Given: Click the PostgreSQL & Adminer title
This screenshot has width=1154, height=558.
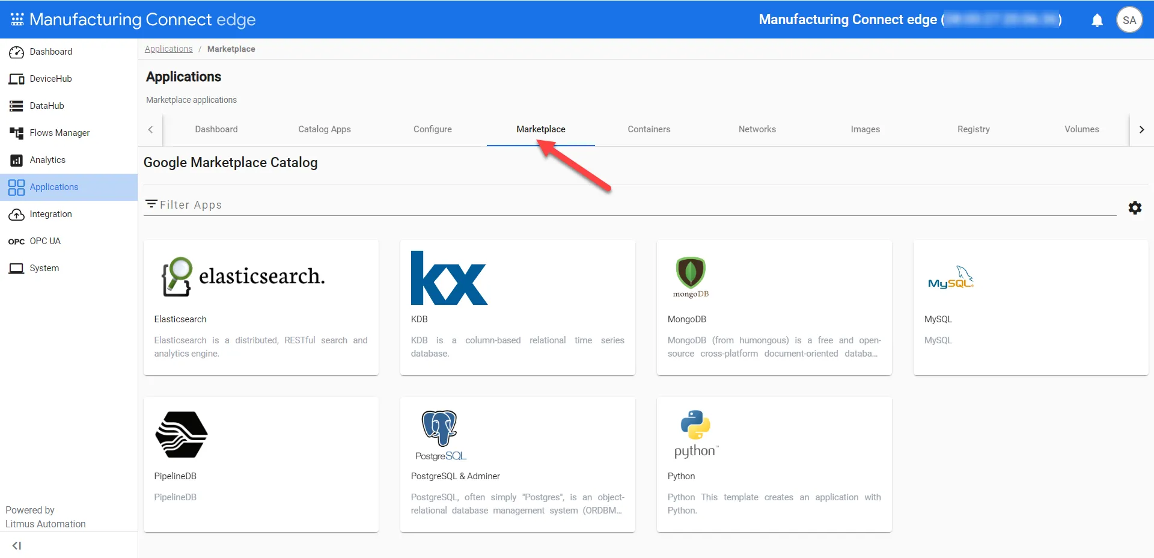Looking at the screenshot, I should [x=455, y=476].
